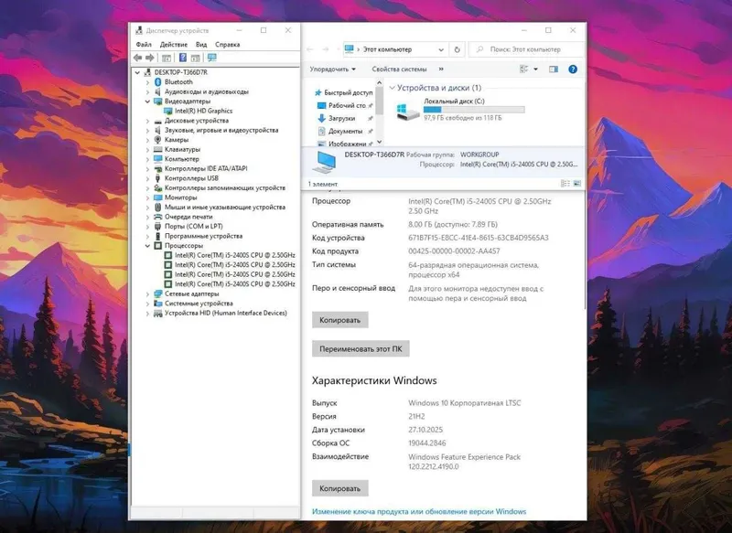Click Копировать under device specifications
This screenshot has height=533, width=732.
click(339, 320)
